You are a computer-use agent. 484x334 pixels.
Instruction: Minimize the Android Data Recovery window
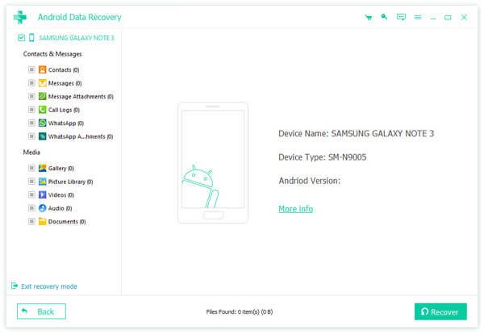(433, 18)
